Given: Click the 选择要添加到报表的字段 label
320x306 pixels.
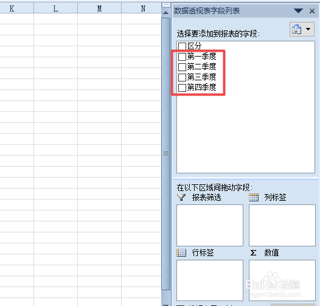Looking at the screenshot, I should pos(218,33).
